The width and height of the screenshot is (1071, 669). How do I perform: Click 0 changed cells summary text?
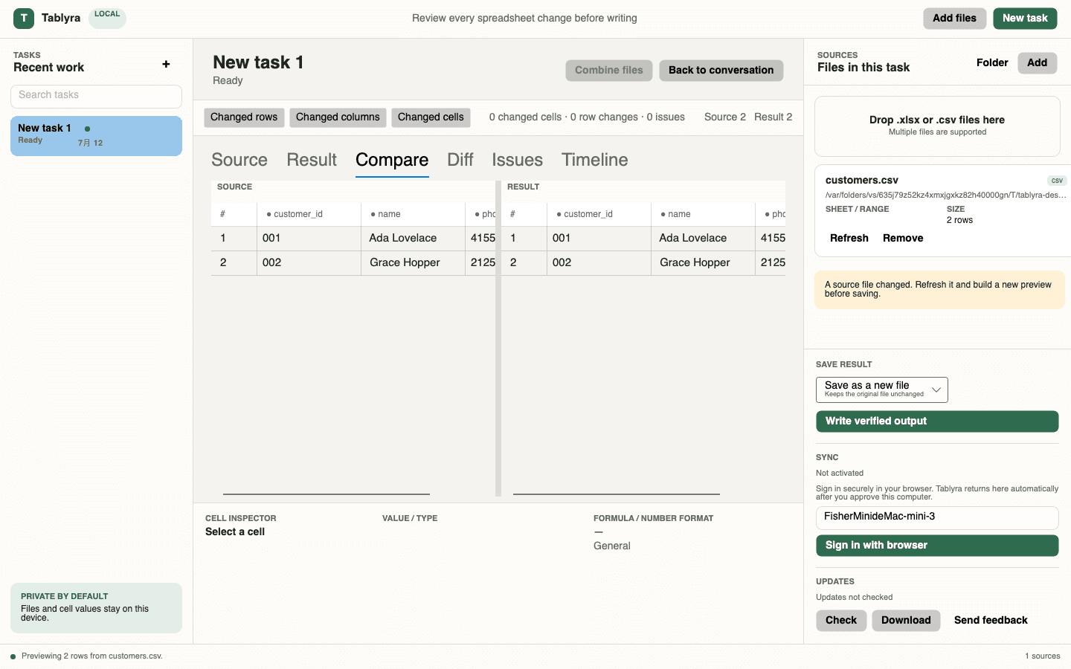587,117
